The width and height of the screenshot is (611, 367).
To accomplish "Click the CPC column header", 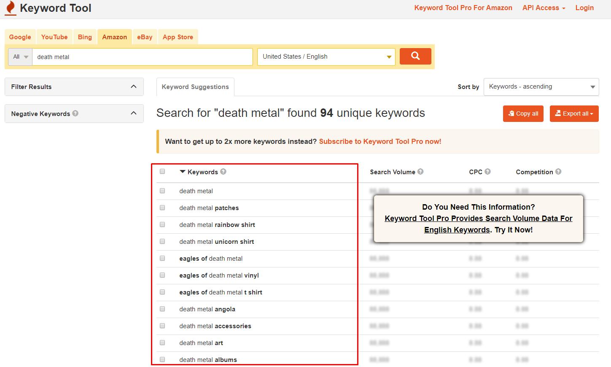I will [x=476, y=172].
